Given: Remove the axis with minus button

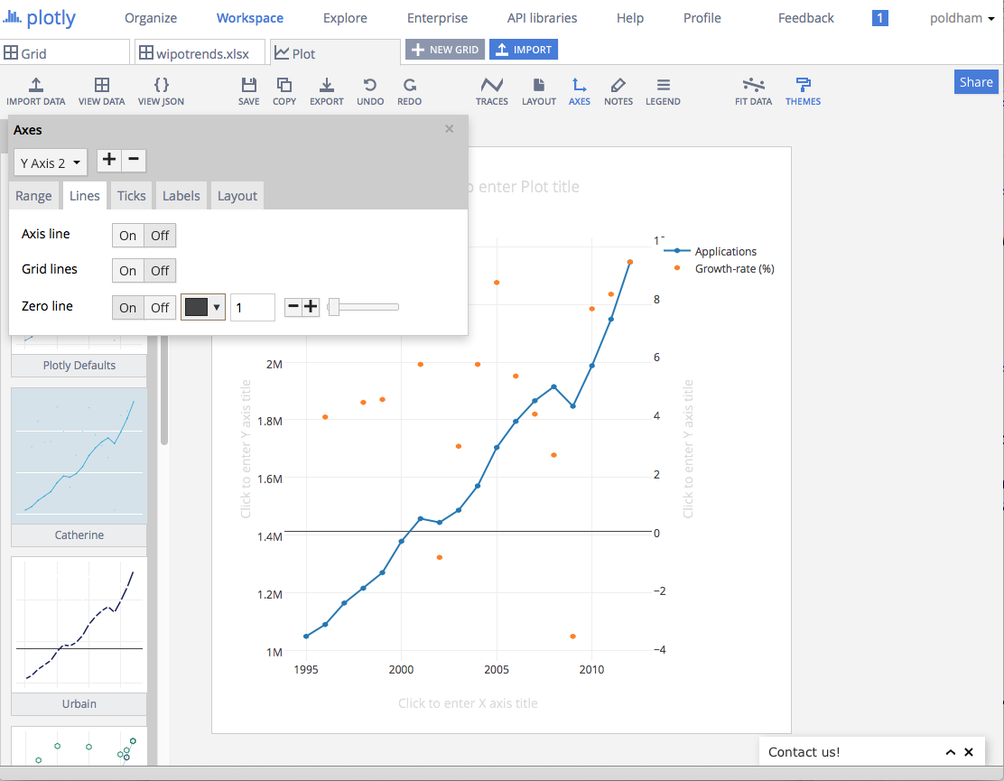Looking at the screenshot, I should point(134,160).
